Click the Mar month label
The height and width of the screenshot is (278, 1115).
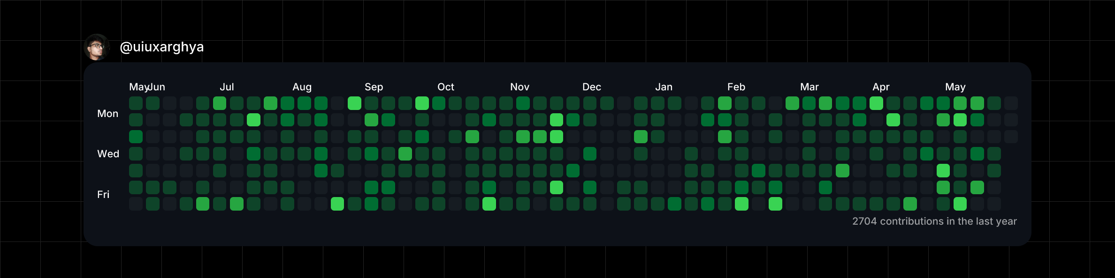pos(809,87)
